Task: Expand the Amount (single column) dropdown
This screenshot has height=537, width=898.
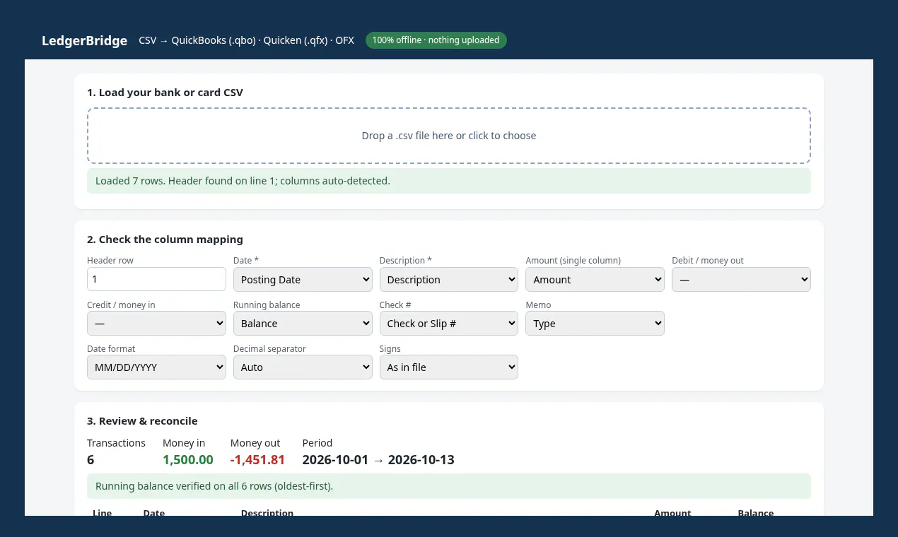Action: (x=595, y=279)
